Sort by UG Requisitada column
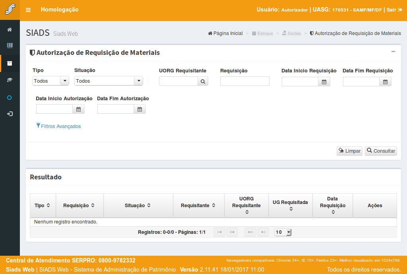Viewport: 407px width, 274px height. click(x=291, y=206)
